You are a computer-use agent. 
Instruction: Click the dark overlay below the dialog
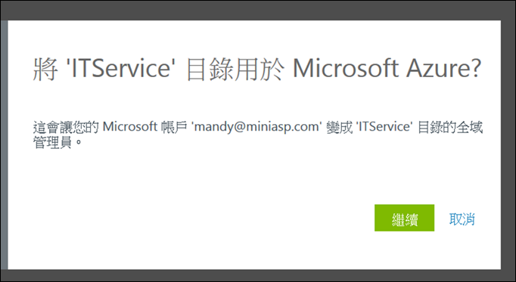[258, 275]
